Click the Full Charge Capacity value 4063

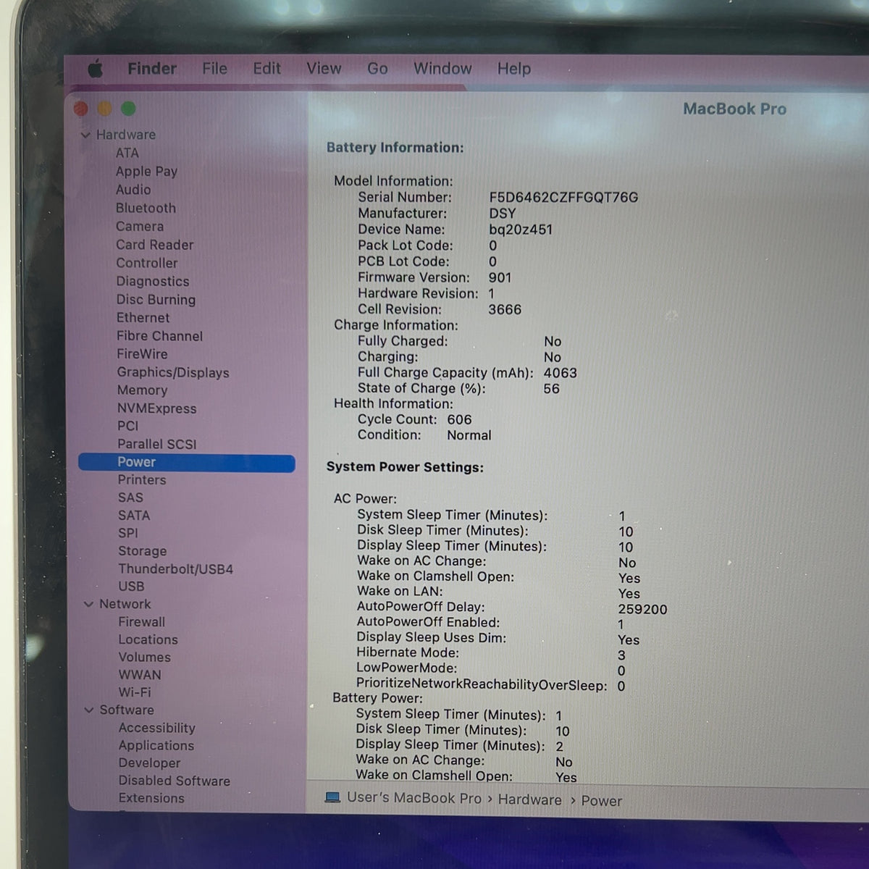point(561,374)
